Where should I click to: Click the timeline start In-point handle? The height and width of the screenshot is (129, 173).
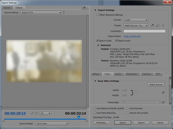coord(3,121)
